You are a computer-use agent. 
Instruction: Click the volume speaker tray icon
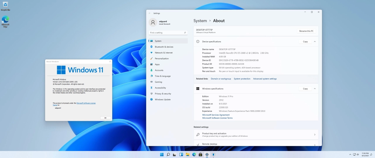point(358,154)
